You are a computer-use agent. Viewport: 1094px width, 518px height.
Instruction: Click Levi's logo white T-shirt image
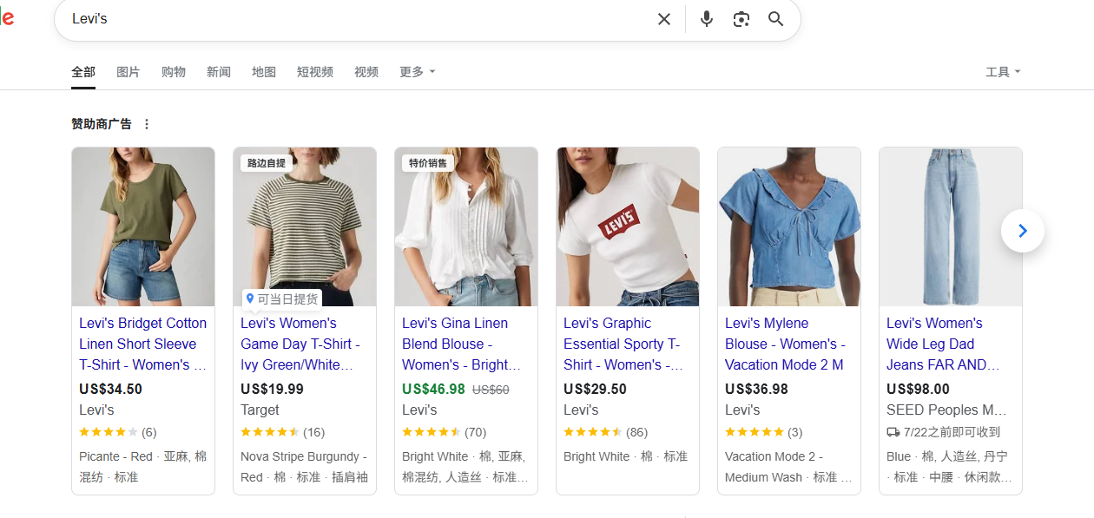(628, 226)
